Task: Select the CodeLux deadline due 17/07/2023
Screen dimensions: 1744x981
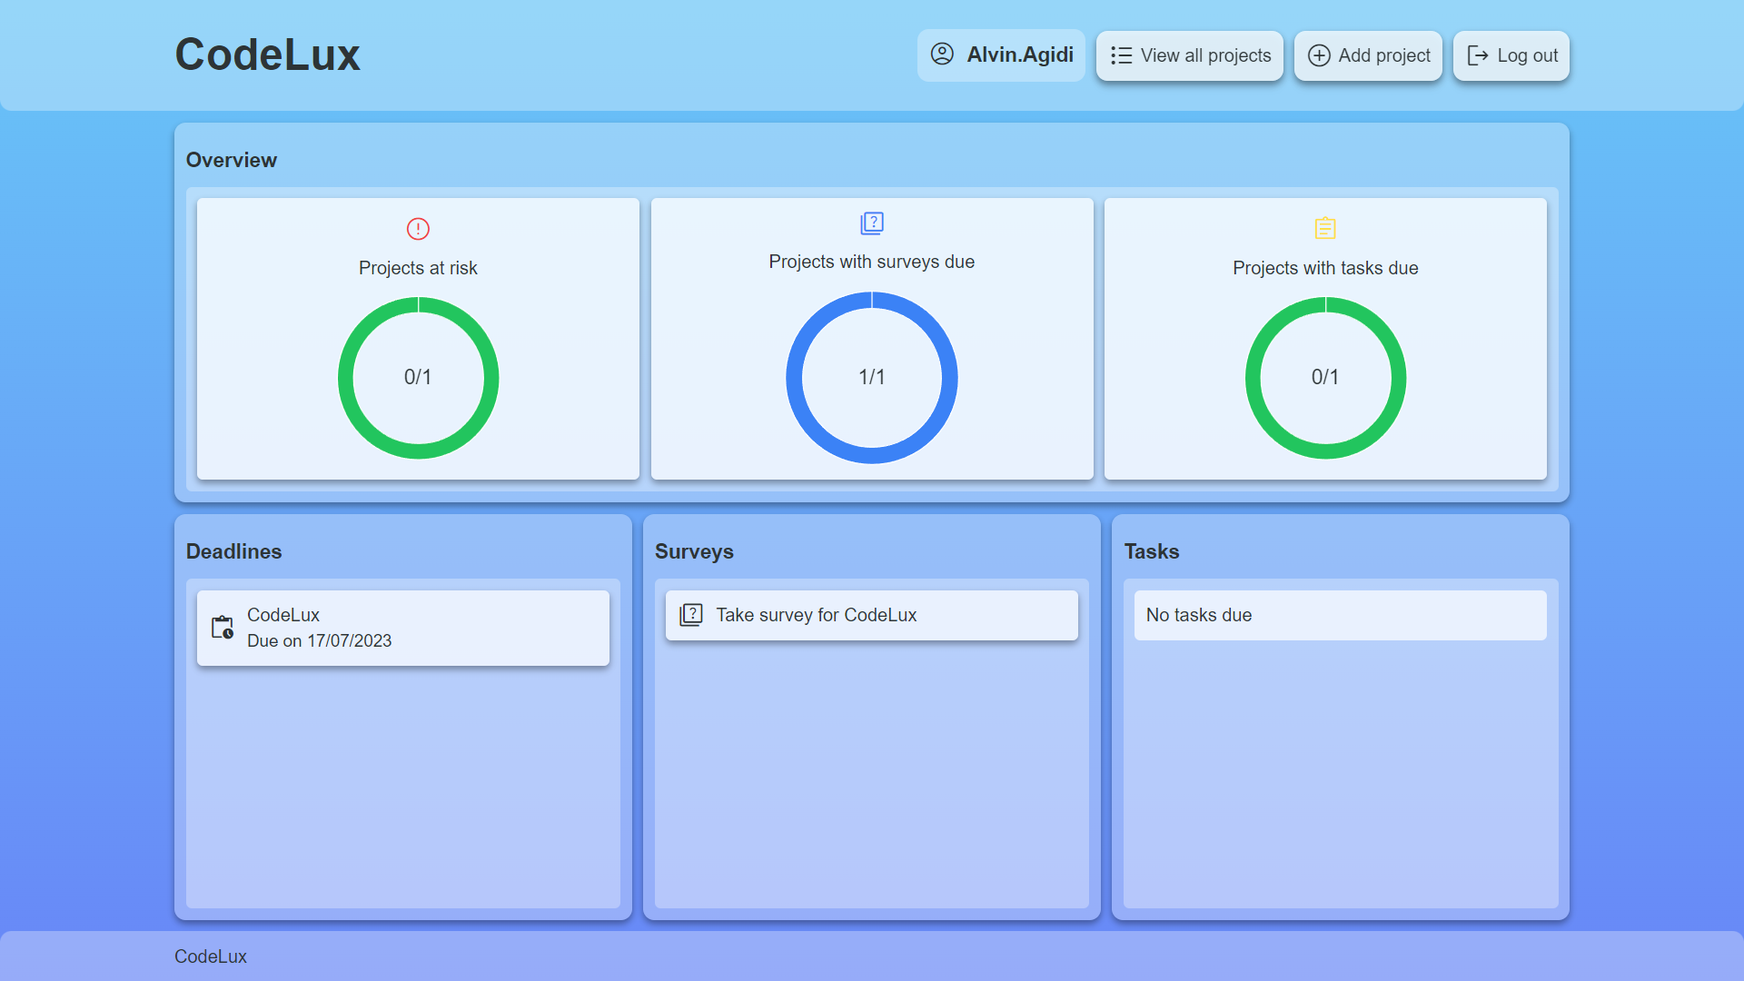Action: 402,627
